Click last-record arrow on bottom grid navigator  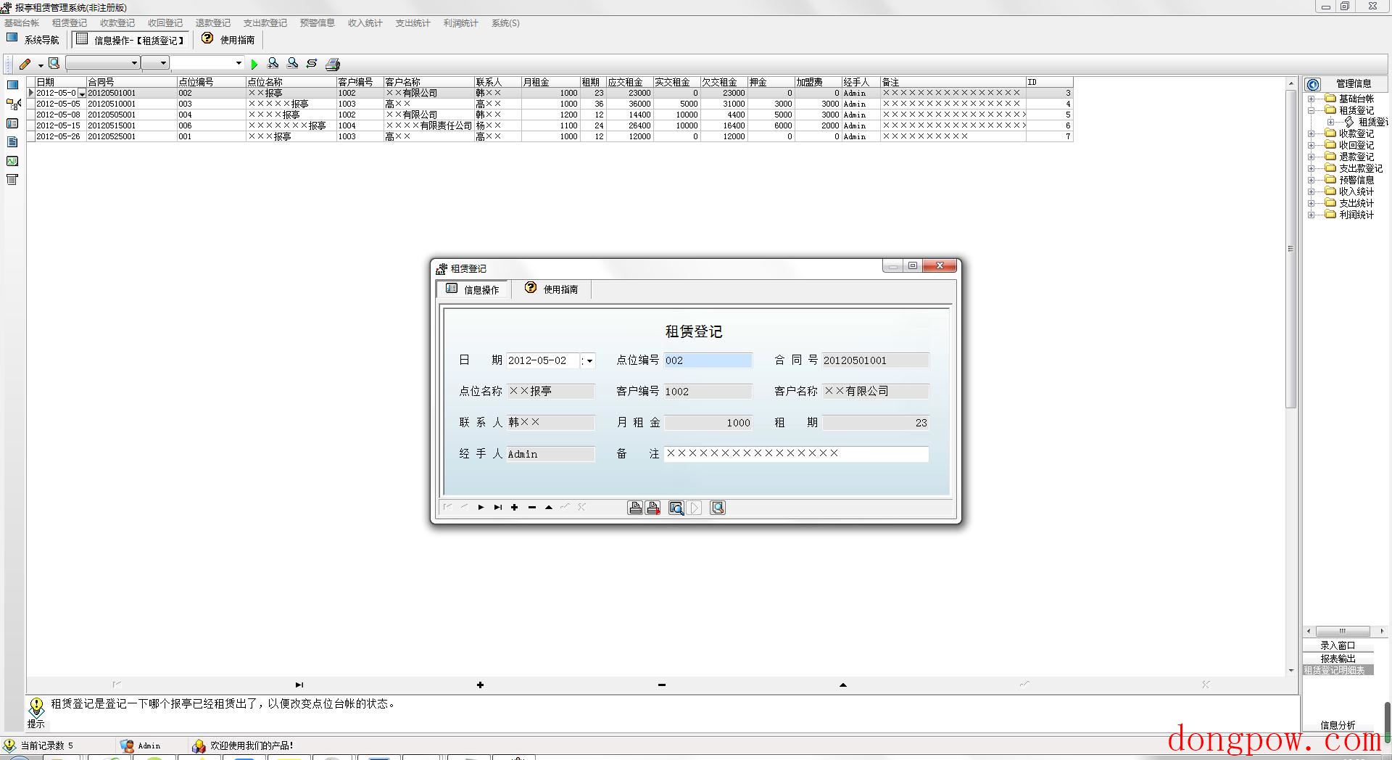point(299,685)
